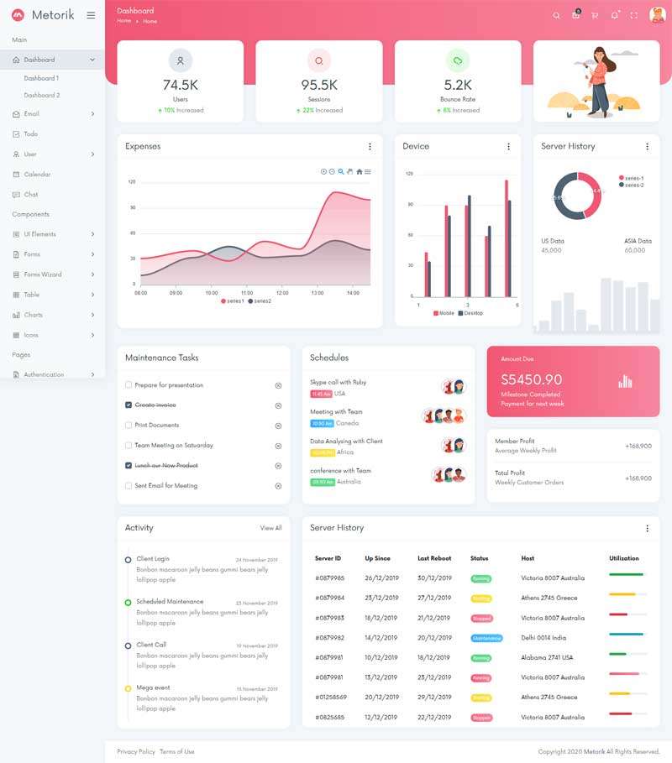Open Calendar from the sidebar
The image size is (672, 763).
[x=37, y=175]
